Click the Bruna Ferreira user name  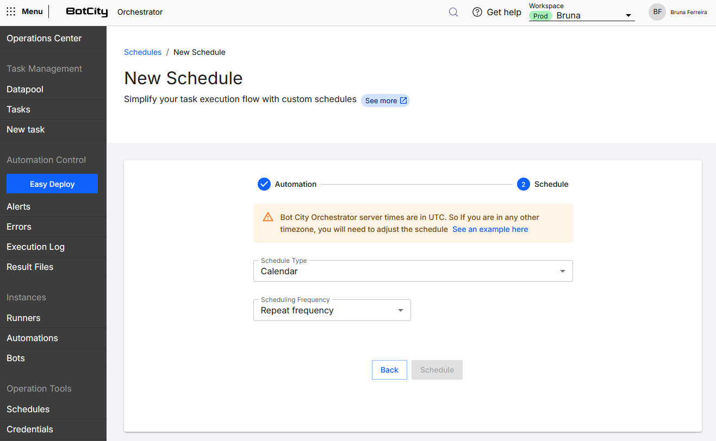689,12
